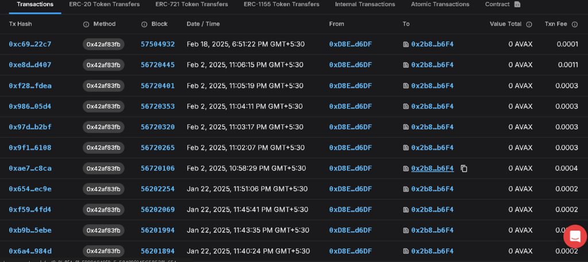Open block 56201894 details
The image size is (588, 262).
coord(157,251)
